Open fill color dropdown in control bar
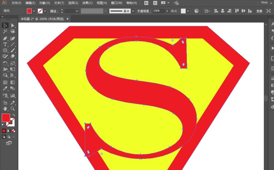 coord(34,11)
